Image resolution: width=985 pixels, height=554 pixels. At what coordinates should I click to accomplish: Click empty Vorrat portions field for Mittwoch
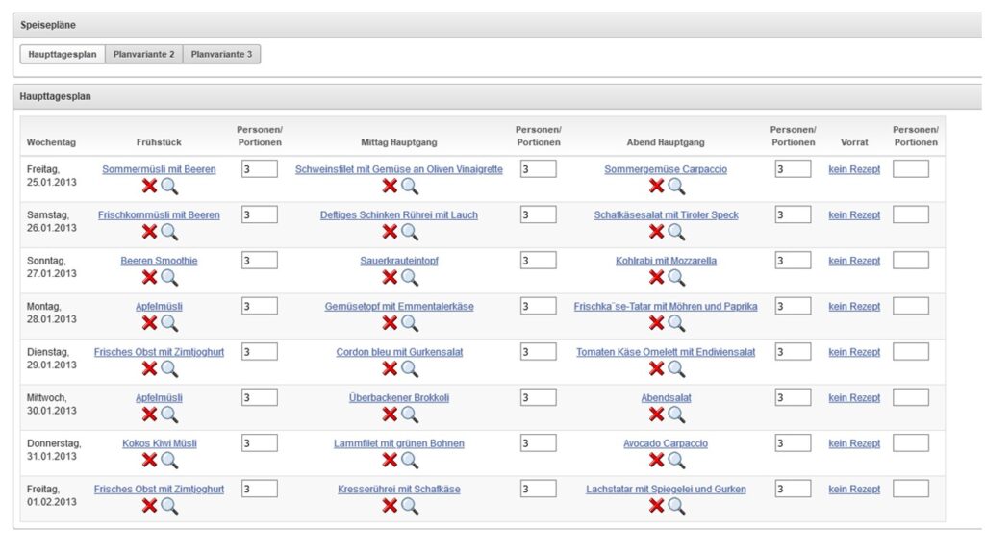click(x=910, y=397)
